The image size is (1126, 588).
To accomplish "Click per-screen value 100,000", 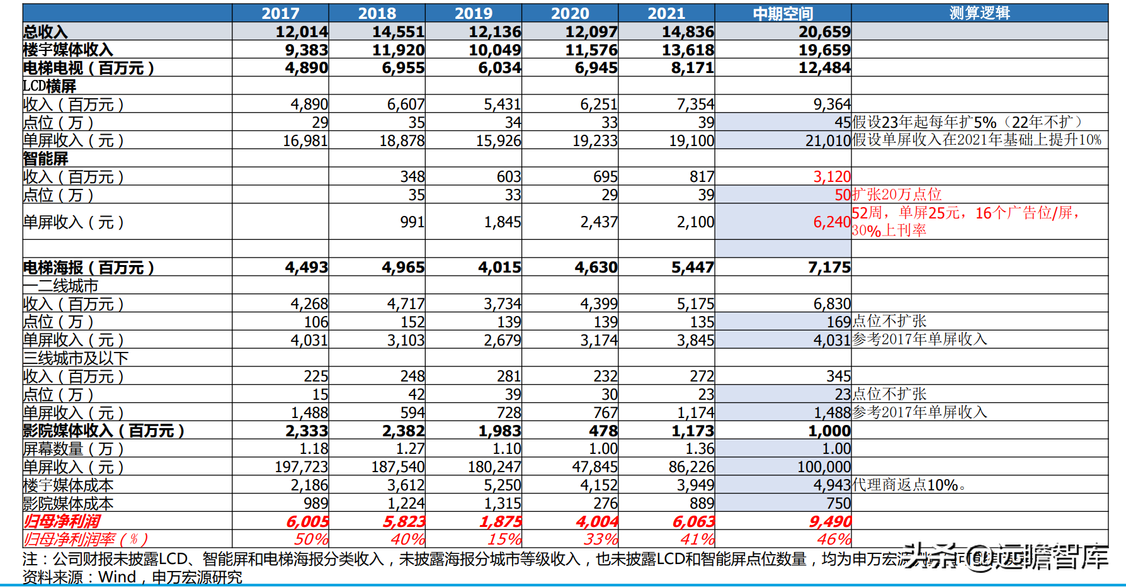I will click(824, 467).
